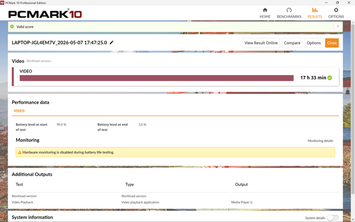Maximize the PCMark 10 window
This screenshot has height=222, width=355.
pyautogui.click(x=337, y=2)
